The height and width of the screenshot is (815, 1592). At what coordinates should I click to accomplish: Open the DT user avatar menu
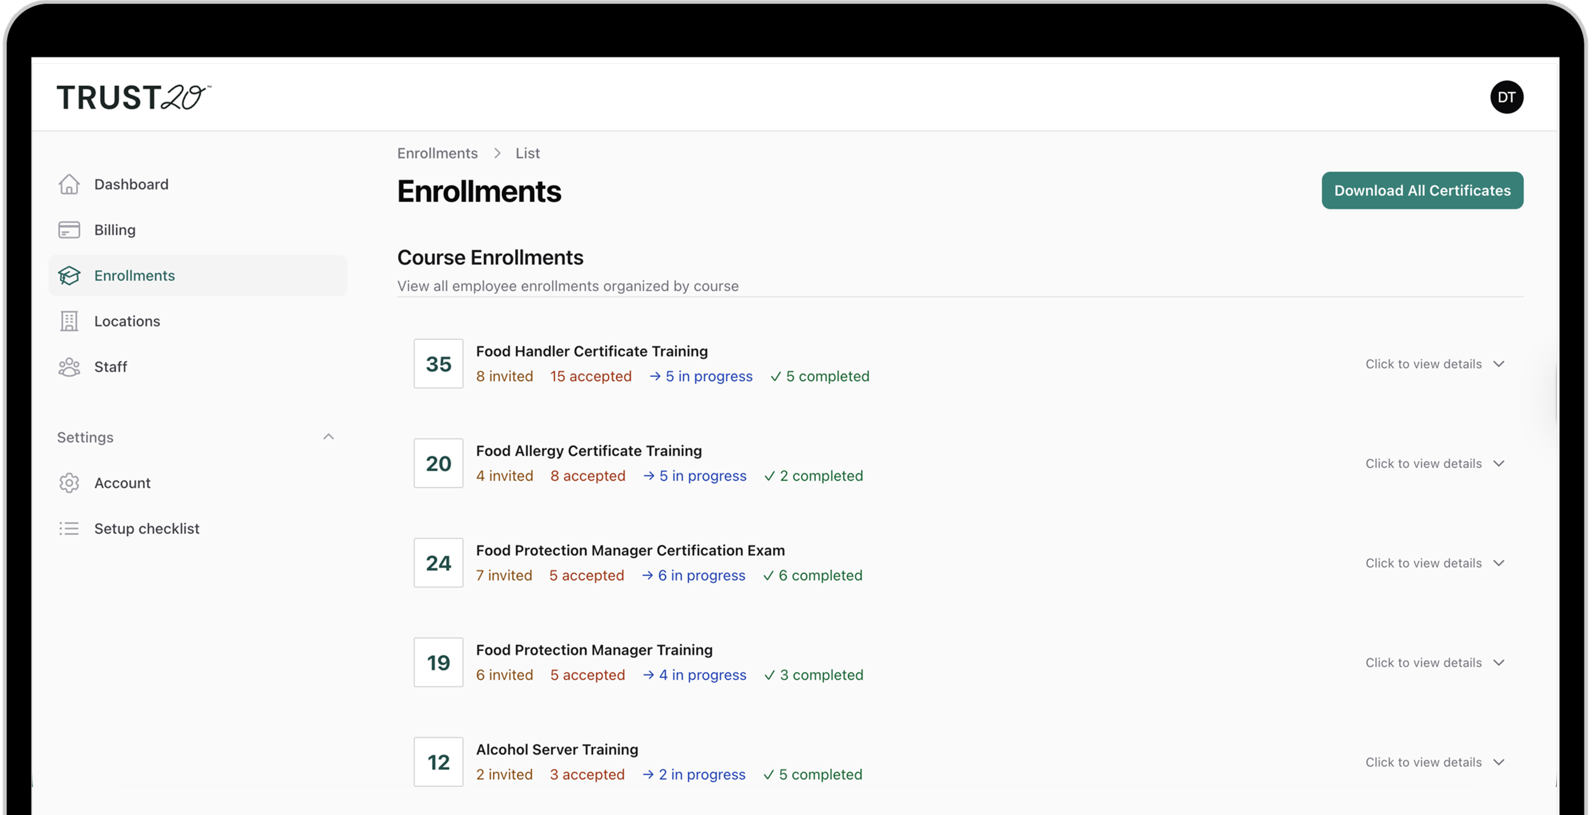(1506, 97)
